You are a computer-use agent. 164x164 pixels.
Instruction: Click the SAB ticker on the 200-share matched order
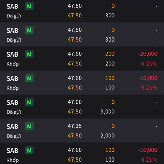[x=13, y=54]
